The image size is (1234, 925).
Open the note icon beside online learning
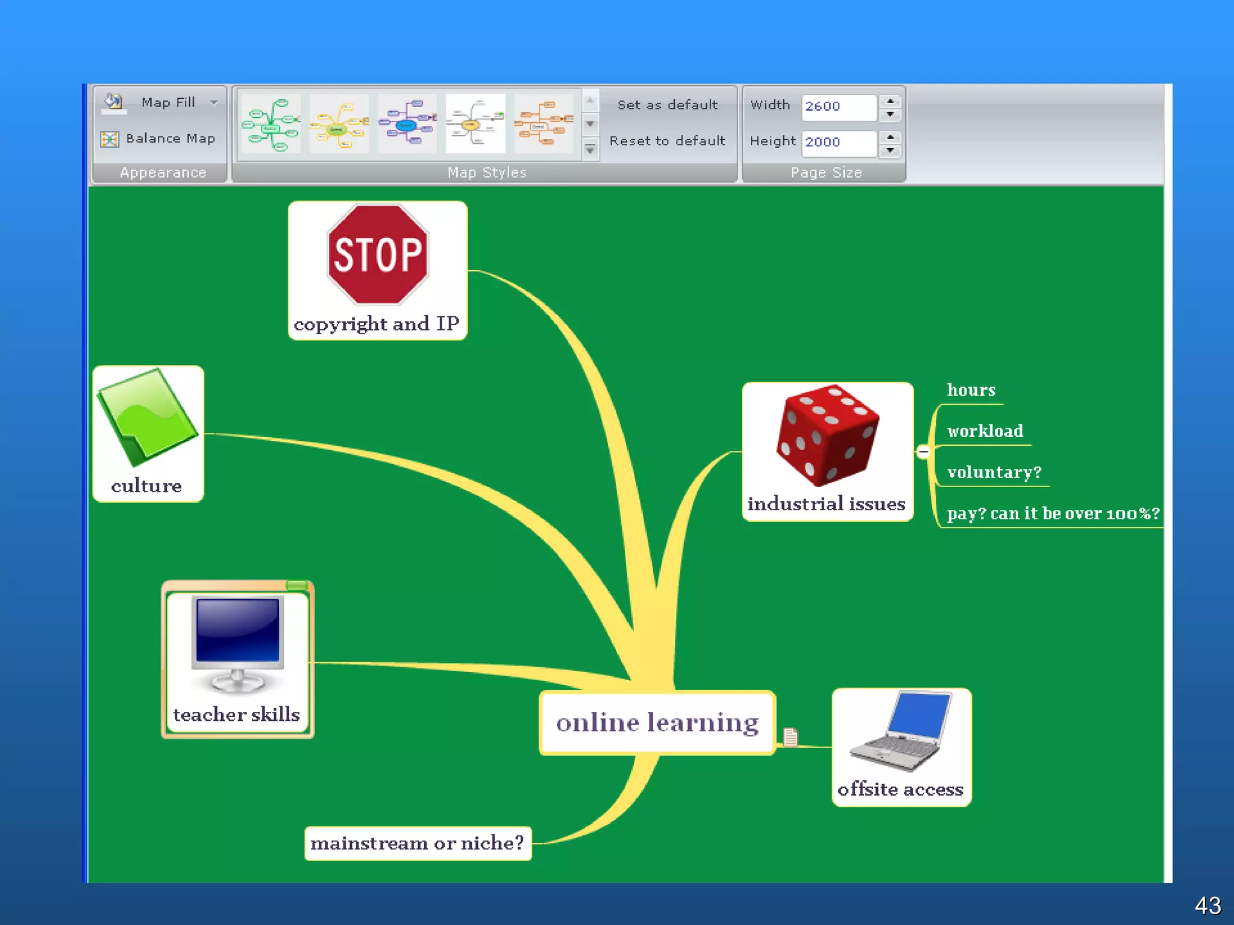[790, 737]
